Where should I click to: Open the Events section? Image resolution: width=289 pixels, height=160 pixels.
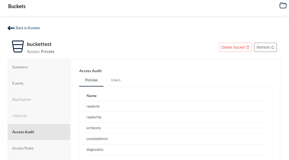[x=39, y=83]
